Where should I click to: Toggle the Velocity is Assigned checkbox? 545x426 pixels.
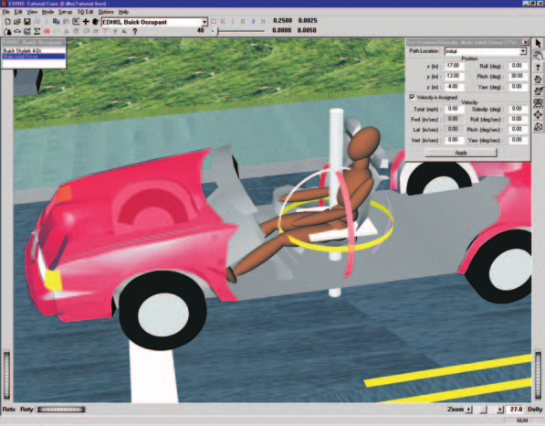tap(413, 97)
